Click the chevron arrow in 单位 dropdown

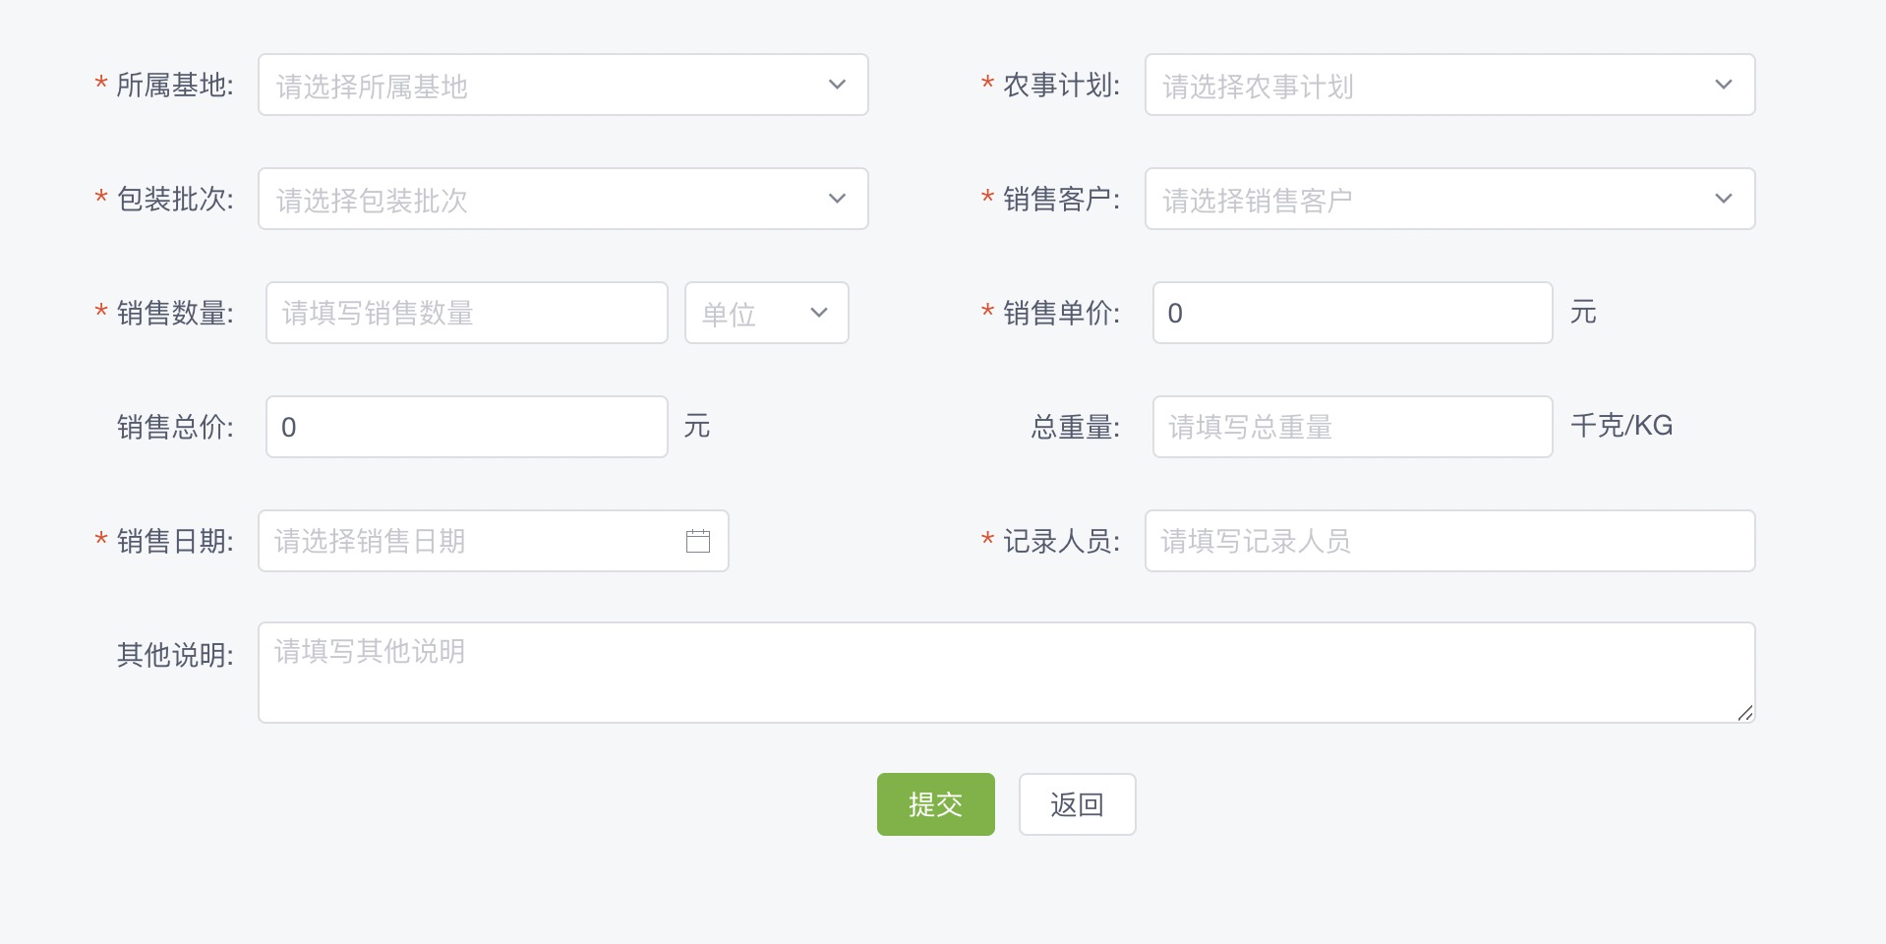[819, 313]
